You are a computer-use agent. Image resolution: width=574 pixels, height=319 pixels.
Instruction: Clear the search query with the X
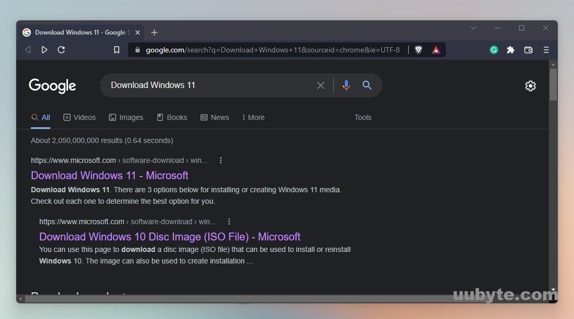click(321, 85)
